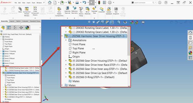193x103 pixels.
Task: Click the Home icon in top toolbar
Action: (50, 2)
